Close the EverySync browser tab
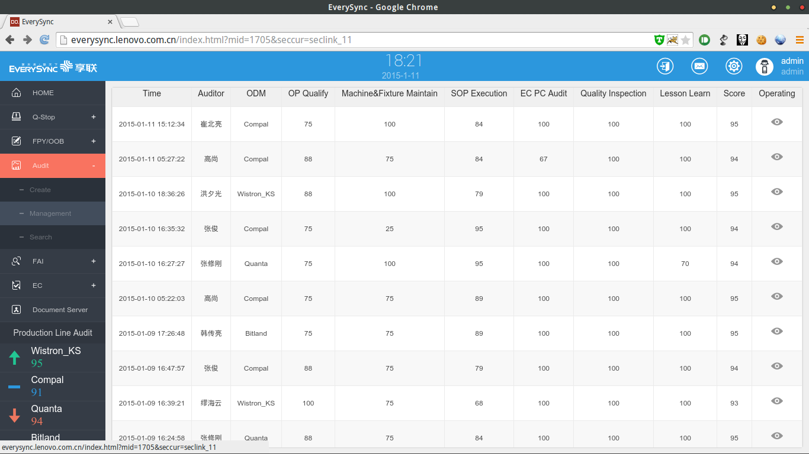 click(110, 22)
